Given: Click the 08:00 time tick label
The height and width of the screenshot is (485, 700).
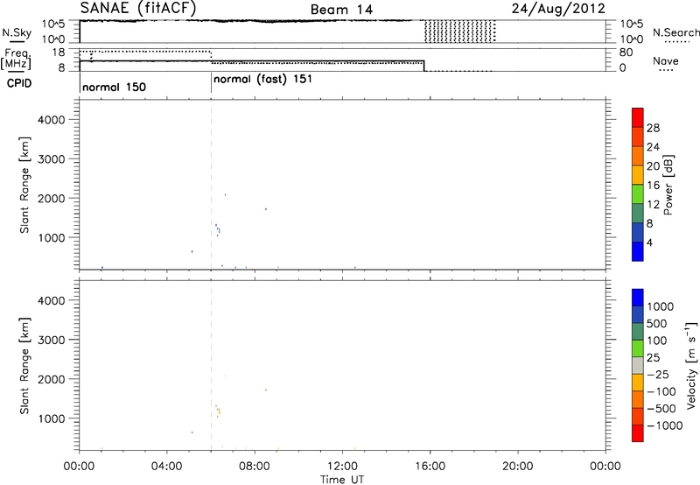Looking at the screenshot, I should [255, 467].
